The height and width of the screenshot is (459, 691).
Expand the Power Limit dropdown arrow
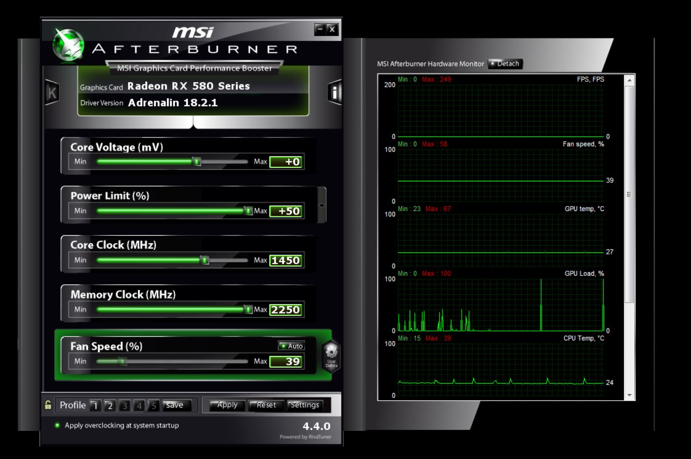(x=322, y=206)
